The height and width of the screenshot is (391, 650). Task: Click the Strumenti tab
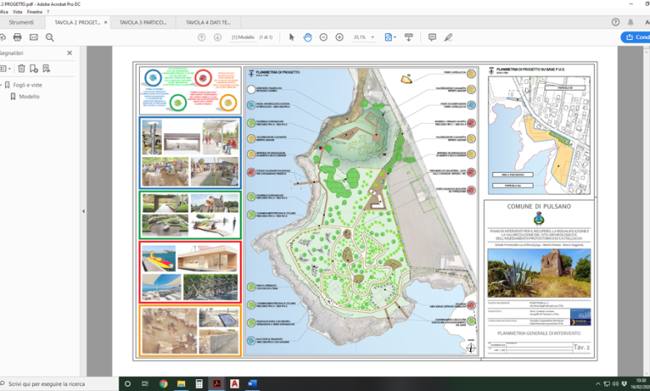click(x=22, y=22)
